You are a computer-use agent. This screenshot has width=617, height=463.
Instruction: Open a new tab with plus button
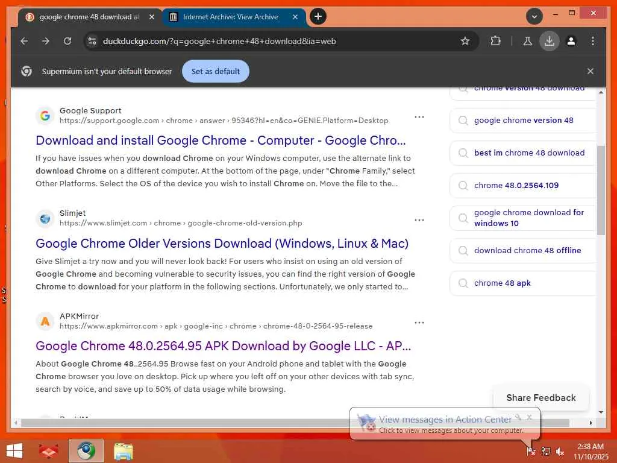(318, 16)
